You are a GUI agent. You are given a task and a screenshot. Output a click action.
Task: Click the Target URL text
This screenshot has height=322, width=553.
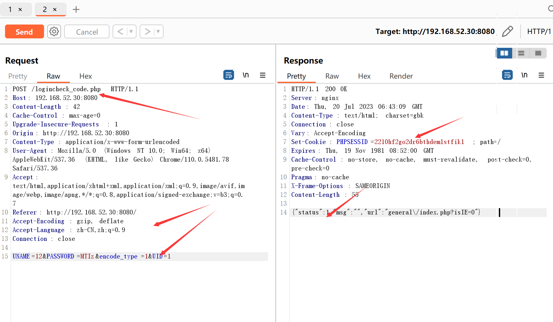tap(435, 31)
